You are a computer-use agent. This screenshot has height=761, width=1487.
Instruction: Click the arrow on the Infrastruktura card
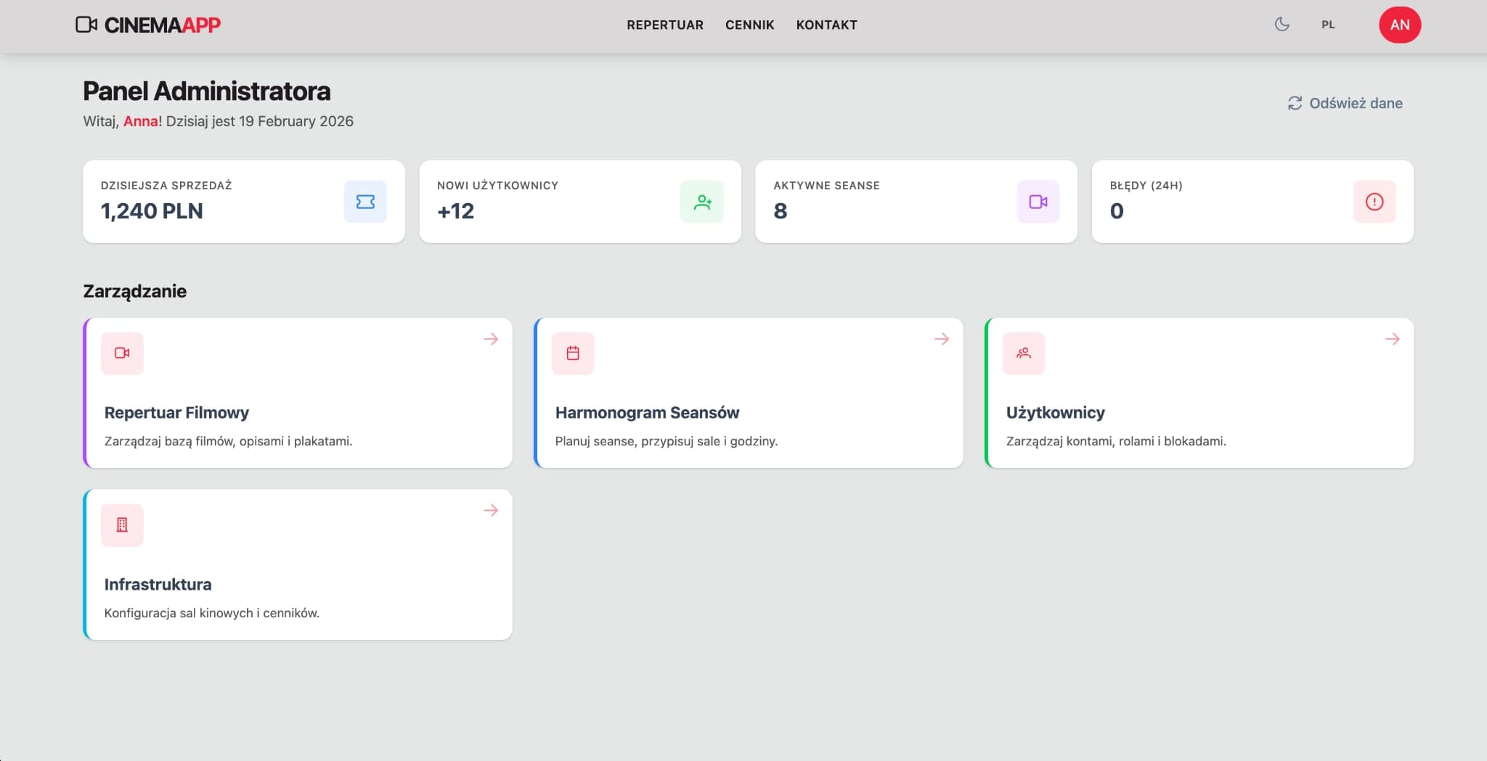pyautogui.click(x=491, y=510)
